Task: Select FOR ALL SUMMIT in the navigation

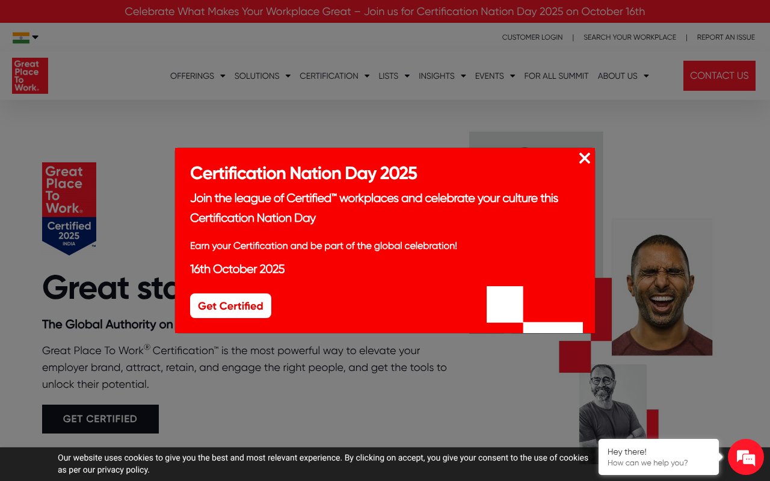Action: (556, 76)
